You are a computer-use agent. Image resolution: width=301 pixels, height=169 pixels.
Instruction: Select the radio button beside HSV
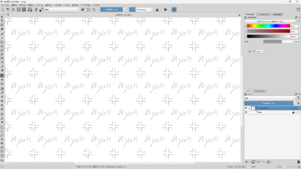pos(254,51)
